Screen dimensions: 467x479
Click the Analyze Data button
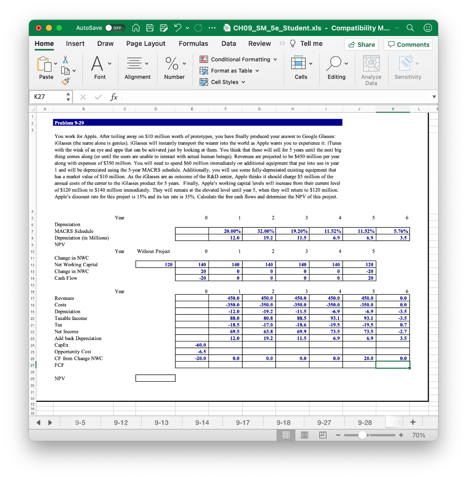point(371,70)
